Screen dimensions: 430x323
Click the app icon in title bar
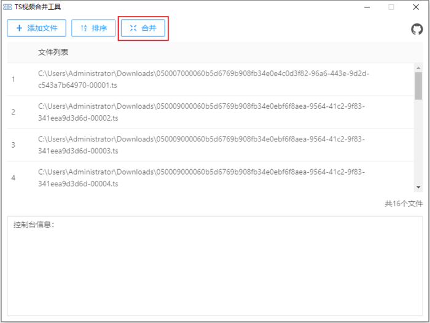pos(7,7)
